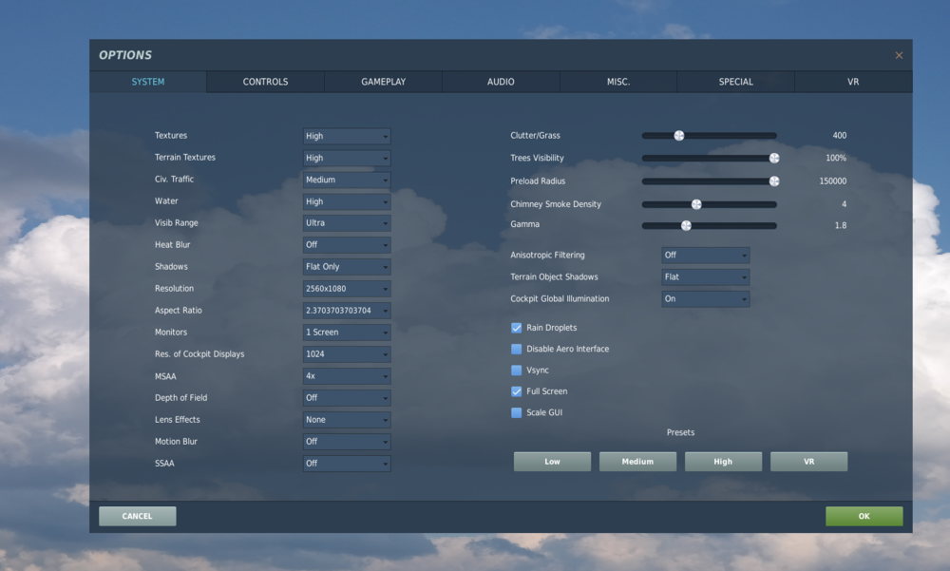Close the Options dialog with X icon
950x571 pixels.
coord(899,55)
